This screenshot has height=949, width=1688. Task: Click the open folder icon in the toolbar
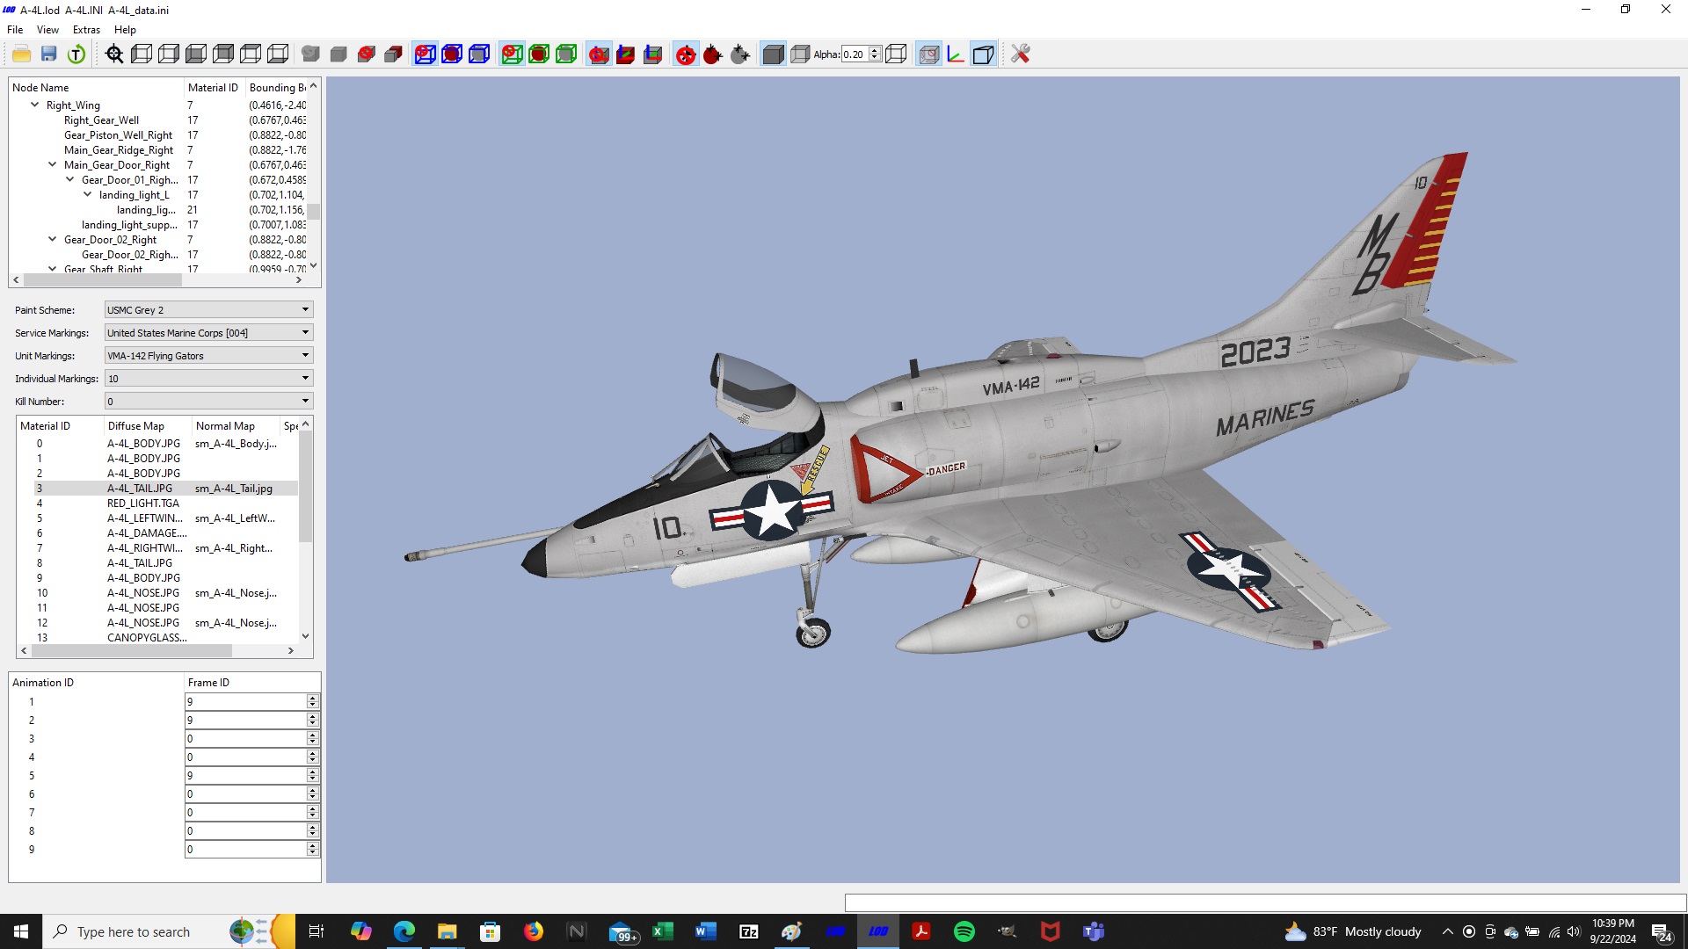22,54
